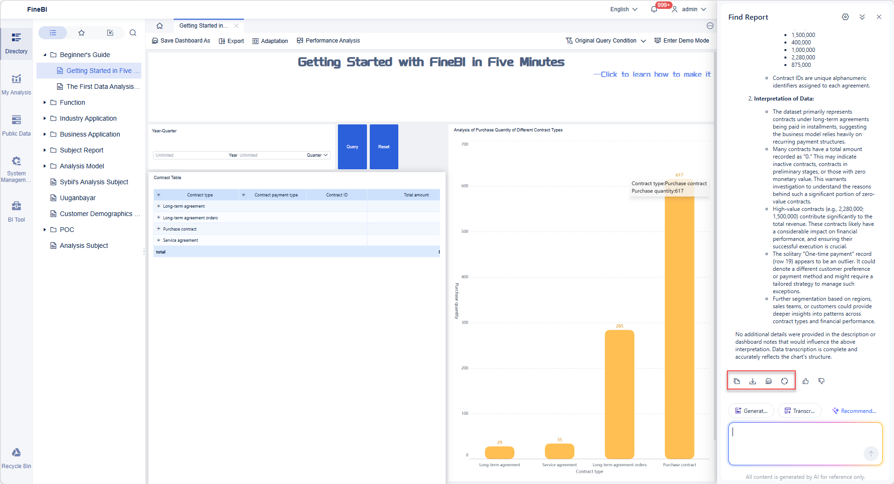Close the Find Report panel
Image resolution: width=894 pixels, height=484 pixels.
point(879,17)
